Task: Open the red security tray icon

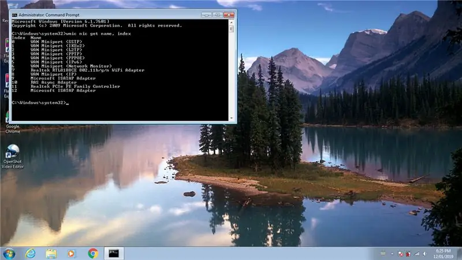Action: point(408,254)
